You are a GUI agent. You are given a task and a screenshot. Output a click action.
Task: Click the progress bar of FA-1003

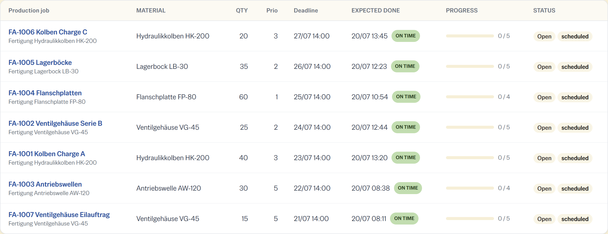coord(470,188)
